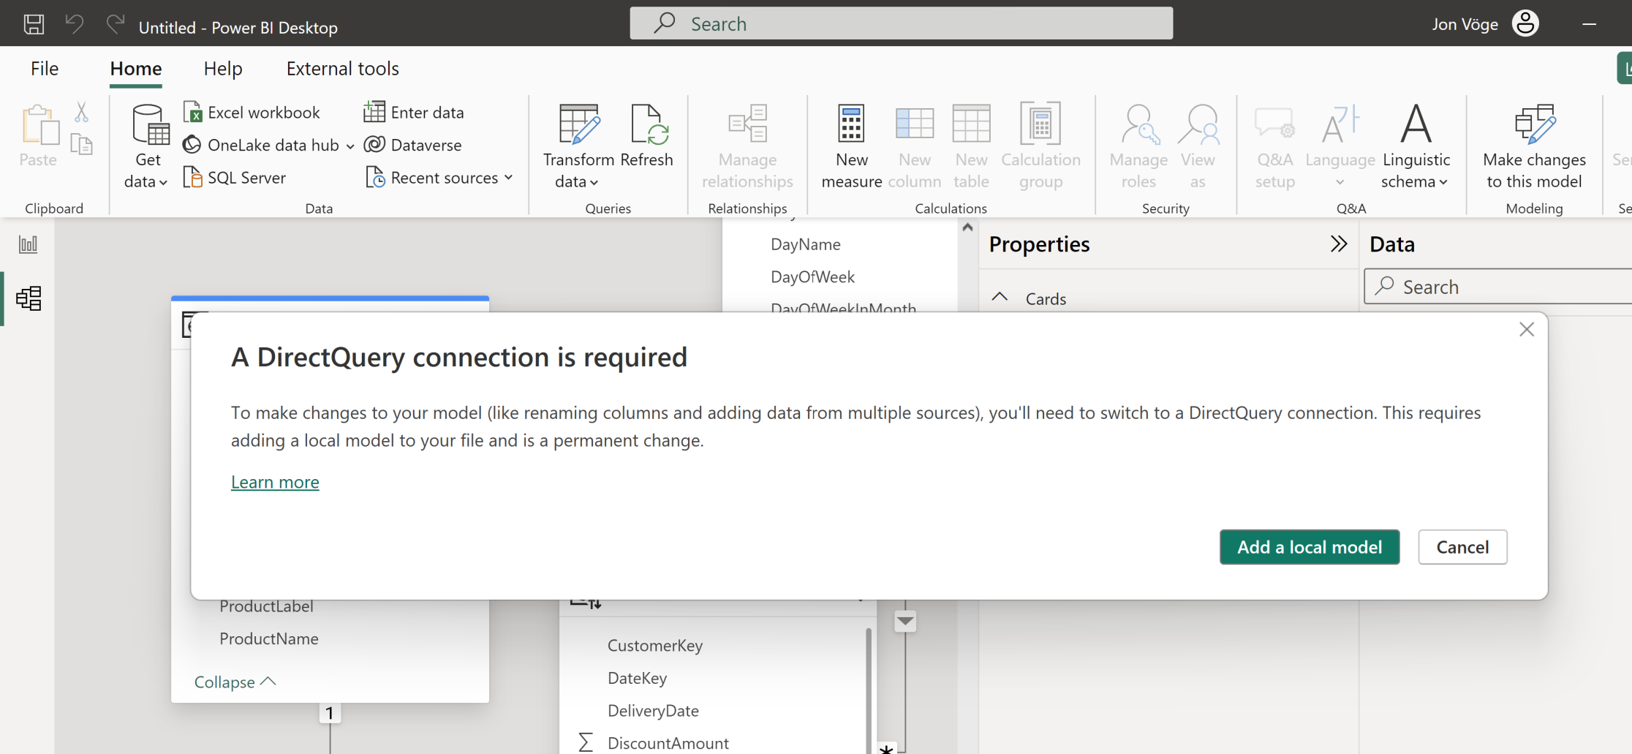This screenshot has width=1632, height=754.
Task: Switch to Report view in left sidebar
Action: tap(28, 244)
